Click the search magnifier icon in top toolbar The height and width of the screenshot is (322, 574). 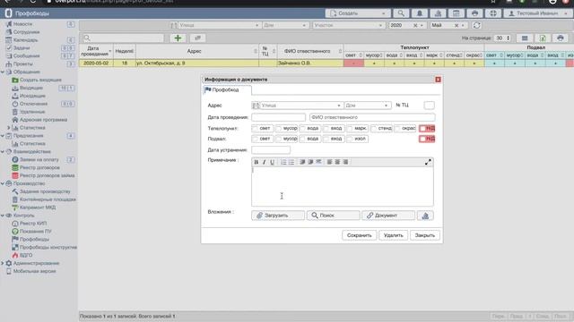coord(401,13)
